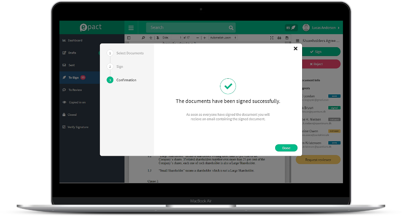Click the success checkmark circle

pyautogui.click(x=228, y=86)
